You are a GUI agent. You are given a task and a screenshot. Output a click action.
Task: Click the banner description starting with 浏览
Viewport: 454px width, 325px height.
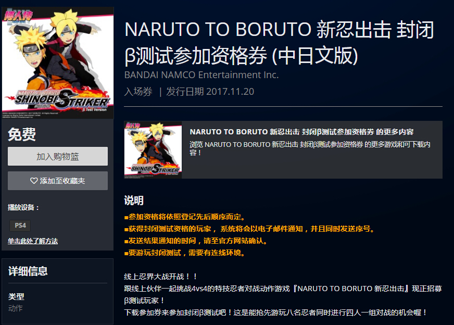(x=310, y=148)
